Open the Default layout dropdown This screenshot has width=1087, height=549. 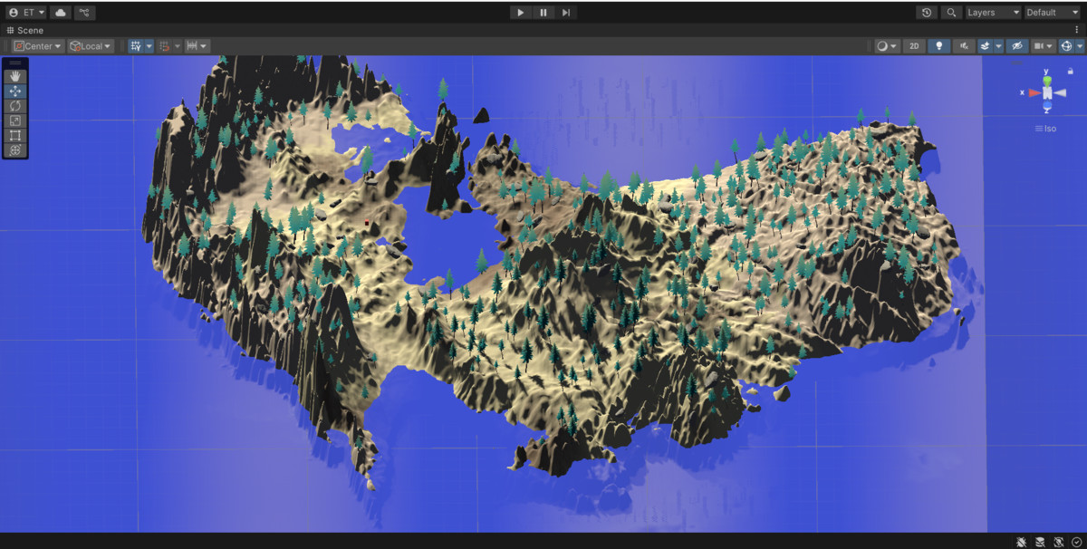click(x=1053, y=13)
